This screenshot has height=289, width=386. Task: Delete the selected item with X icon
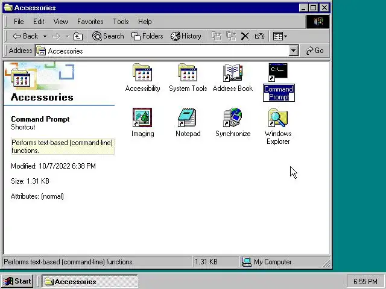click(245, 36)
